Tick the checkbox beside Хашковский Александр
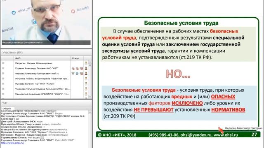Image resolution: width=264 pixels, height=148 pixels. (x=3, y=94)
